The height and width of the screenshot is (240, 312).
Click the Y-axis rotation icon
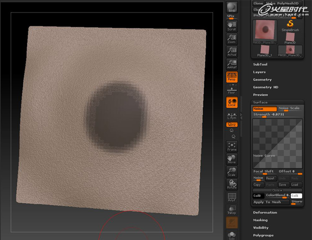[x=232, y=131]
